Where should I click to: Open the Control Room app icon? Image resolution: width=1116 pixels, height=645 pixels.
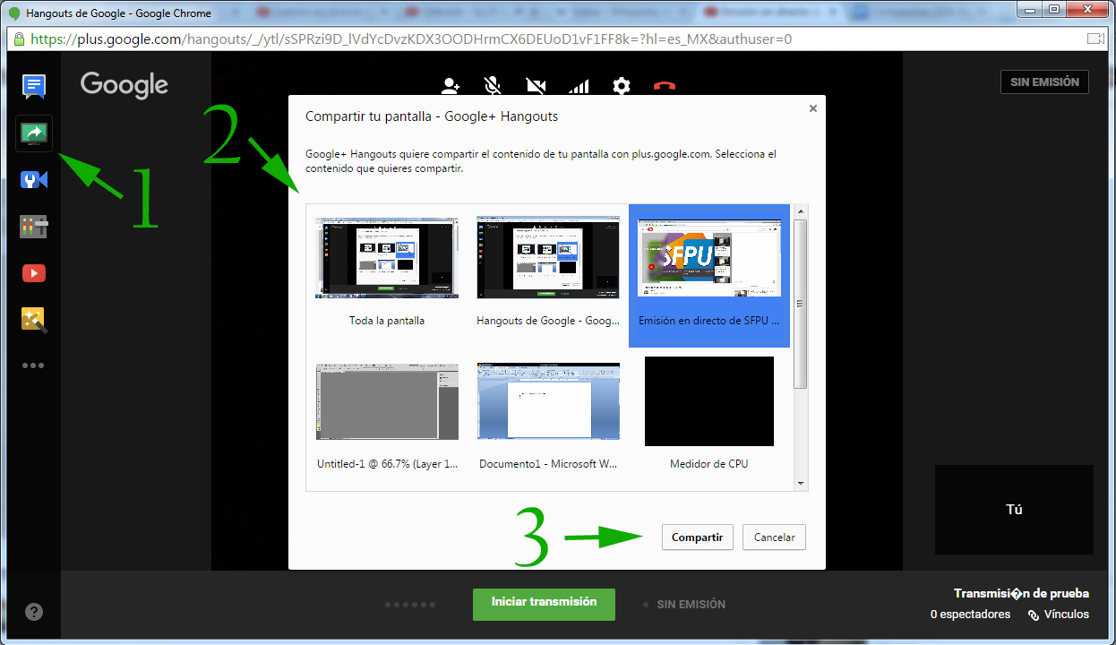pyautogui.click(x=34, y=227)
